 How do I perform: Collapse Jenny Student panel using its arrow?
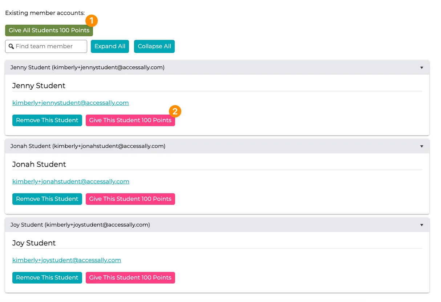point(421,68)
